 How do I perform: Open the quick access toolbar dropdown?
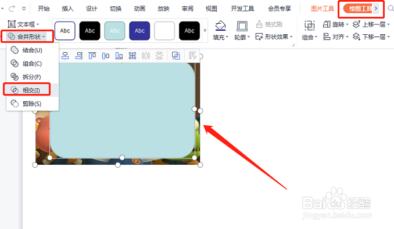click(24, 9)
